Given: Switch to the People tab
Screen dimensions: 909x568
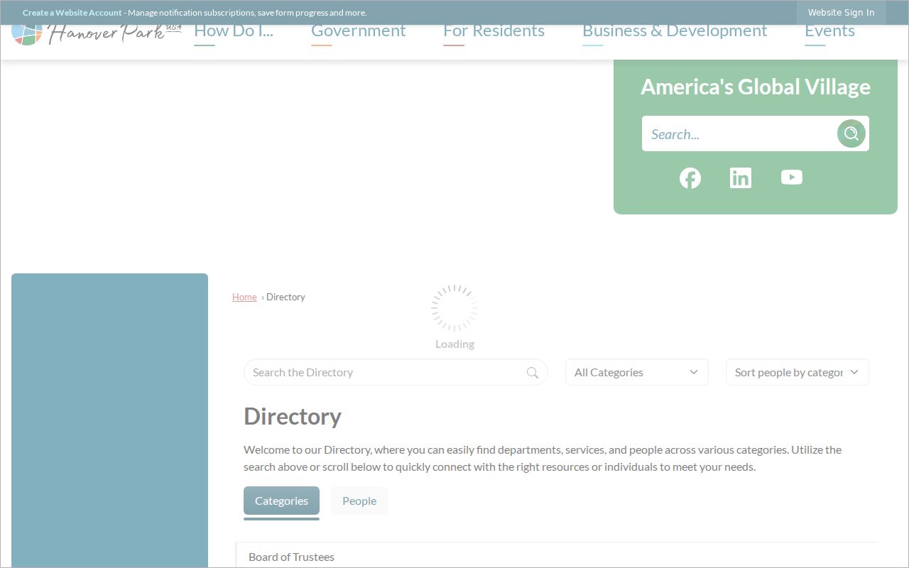Looking at the screenshot, I should tap(359, 501).
